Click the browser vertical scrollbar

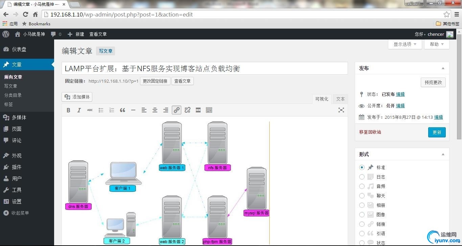(x=459, y=86)
